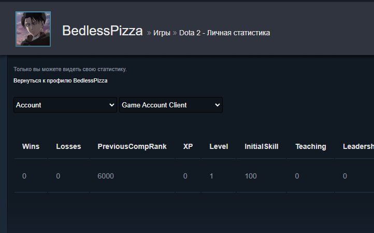This screenshot has width=374, height=233.
Task: Open the Game Account Client dropdown
Action: pos(171,105)
